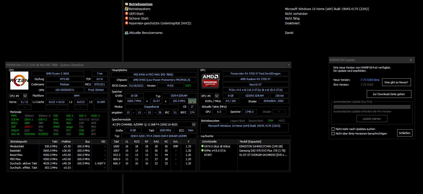Click the AMD Ryzen 5 3600 name field
Image resolution: width=423 pixels, height=194 pixels.
[x=58, y=74]
